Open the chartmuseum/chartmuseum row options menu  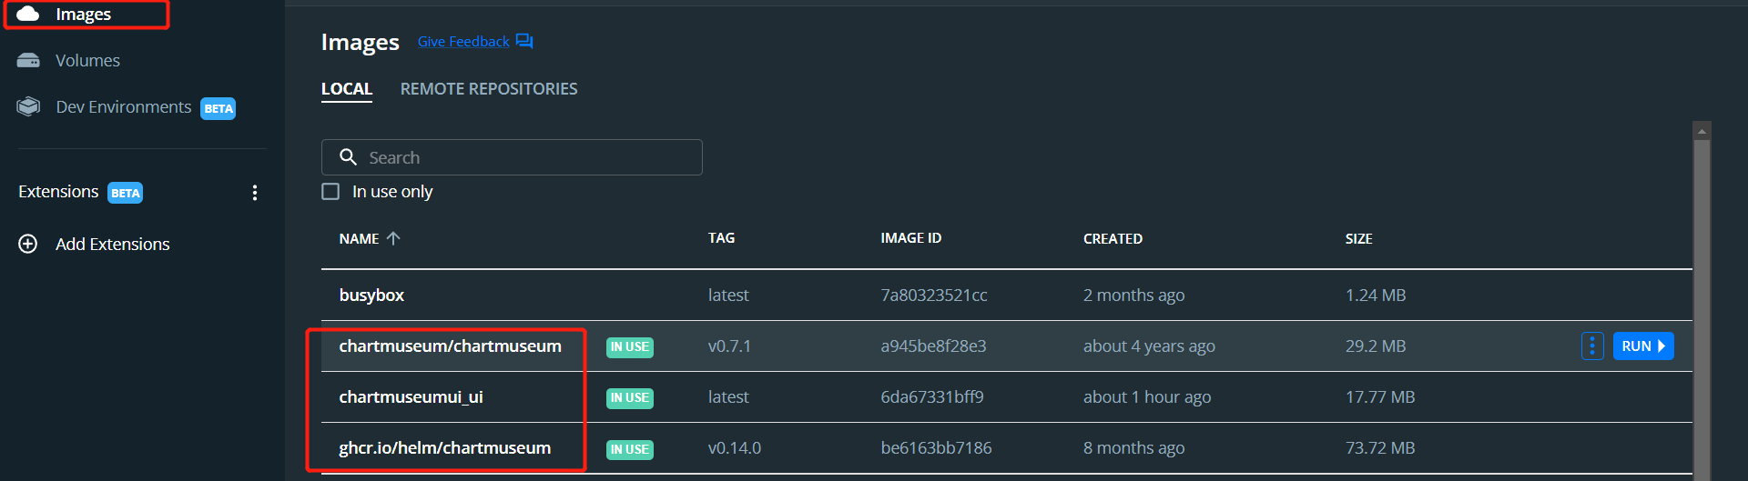[1592, 346]
